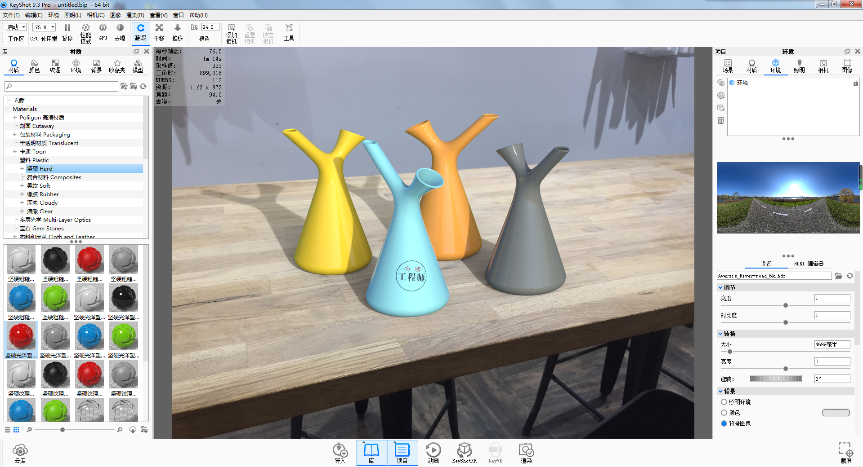This screenshot has height=467, width=863.
Task: Click the HDRI environment preview thumbnail
Action: (788, 198)
